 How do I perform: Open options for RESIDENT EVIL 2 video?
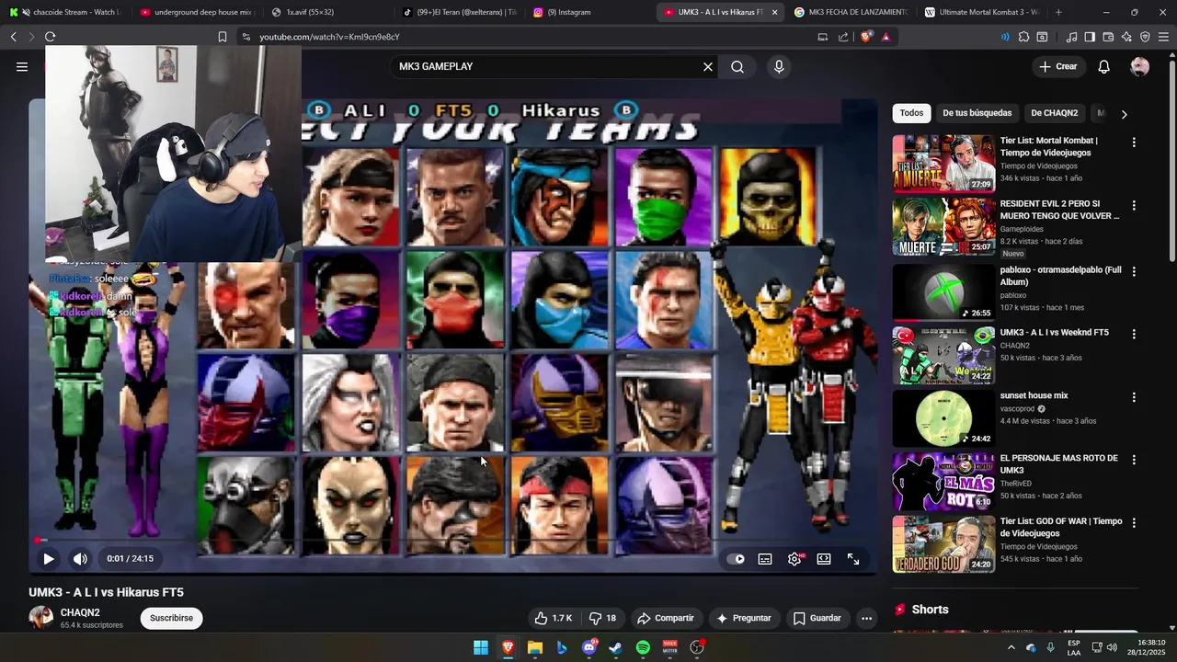pyautogui.click(x=1134, y=205)
